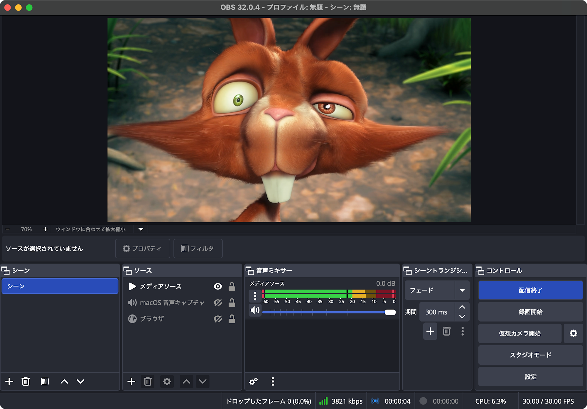Image resolution: width=587 pixels, height=409 pixels.
Task: Add a new source with plus icon
Action: 131,381
